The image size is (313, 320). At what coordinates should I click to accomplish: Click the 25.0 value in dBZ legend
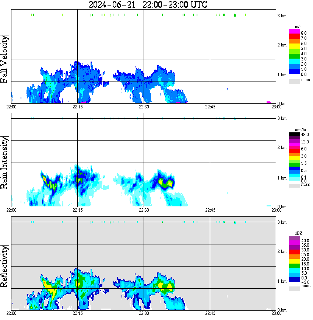[x=305, y=255]
